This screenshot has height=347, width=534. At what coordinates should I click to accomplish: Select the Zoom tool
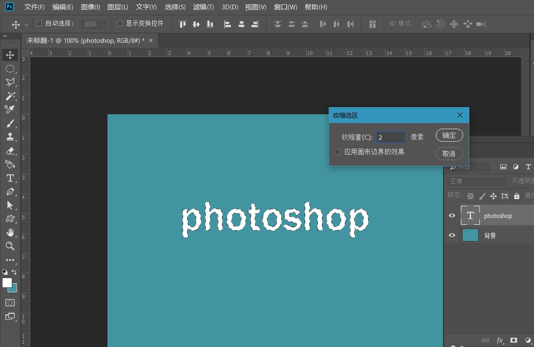(10, 246)
